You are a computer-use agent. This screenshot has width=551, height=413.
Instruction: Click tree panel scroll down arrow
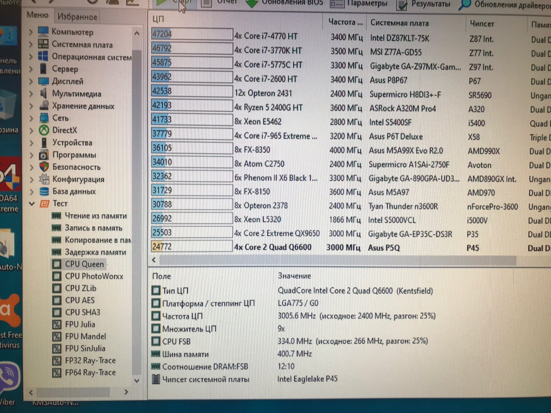(136, 381)
